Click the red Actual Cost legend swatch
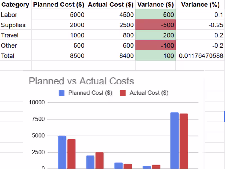 coord(123,93)
